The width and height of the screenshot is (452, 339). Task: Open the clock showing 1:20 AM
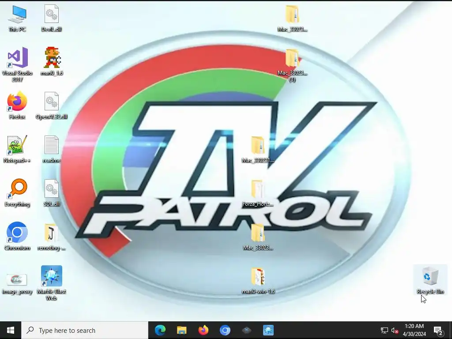pyautogui.click(x=414, y=330)
